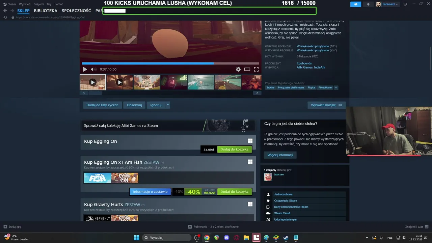
Task: Click the Fizyka tag
Action: tap(312, 88)
